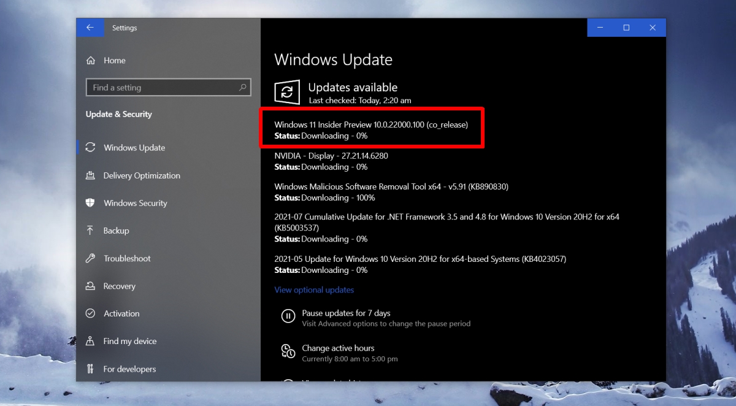Screen dimensions: 736x406
Task: Maximize the Settings window
Action: 626,28
